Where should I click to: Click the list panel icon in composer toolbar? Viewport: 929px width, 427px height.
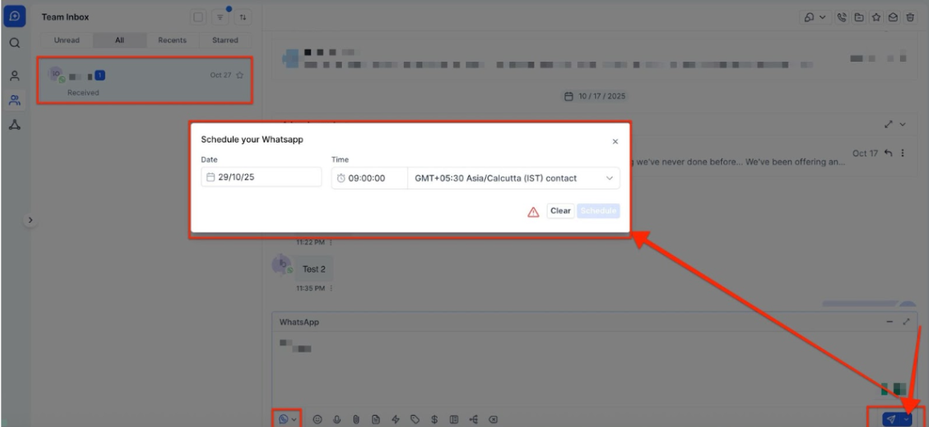pyautogui.click(x=454, y=419)
